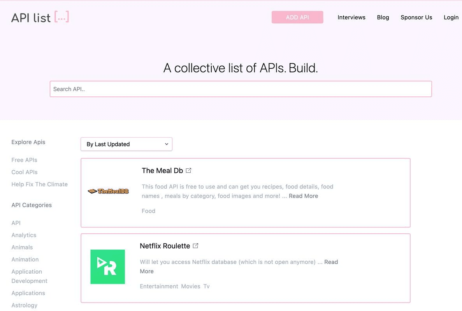Open Netflix Roulette external link icon

[196, 246]
